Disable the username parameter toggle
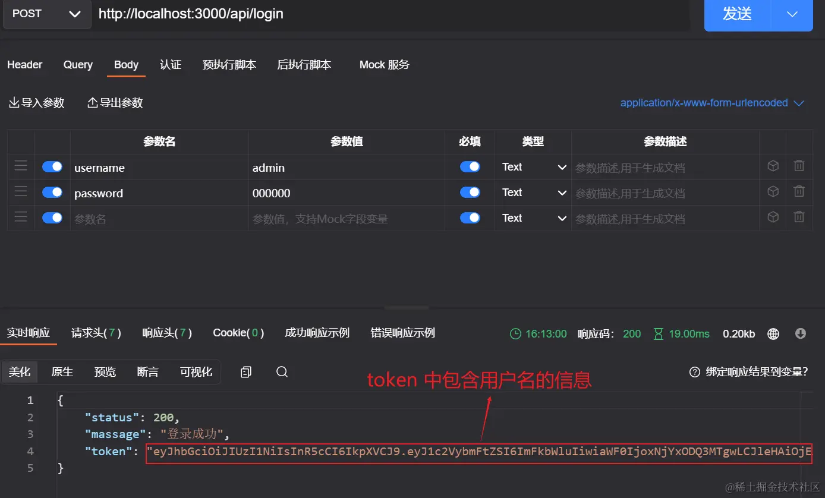Image resolution: width=825 pixels, height=498 pixels. [52, 167]
